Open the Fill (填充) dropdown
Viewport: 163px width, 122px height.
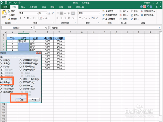pyautogui.click(x=135, y=15)
